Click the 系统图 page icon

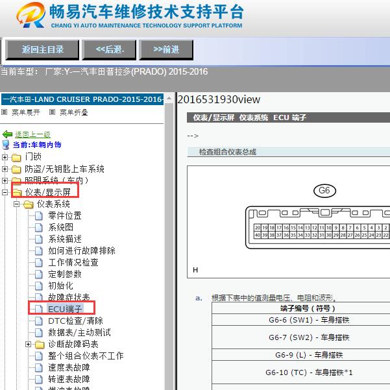point(38,228)
